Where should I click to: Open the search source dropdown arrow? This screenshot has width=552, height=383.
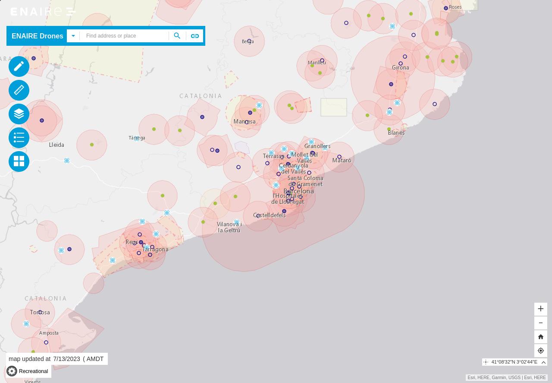point(73,36)
